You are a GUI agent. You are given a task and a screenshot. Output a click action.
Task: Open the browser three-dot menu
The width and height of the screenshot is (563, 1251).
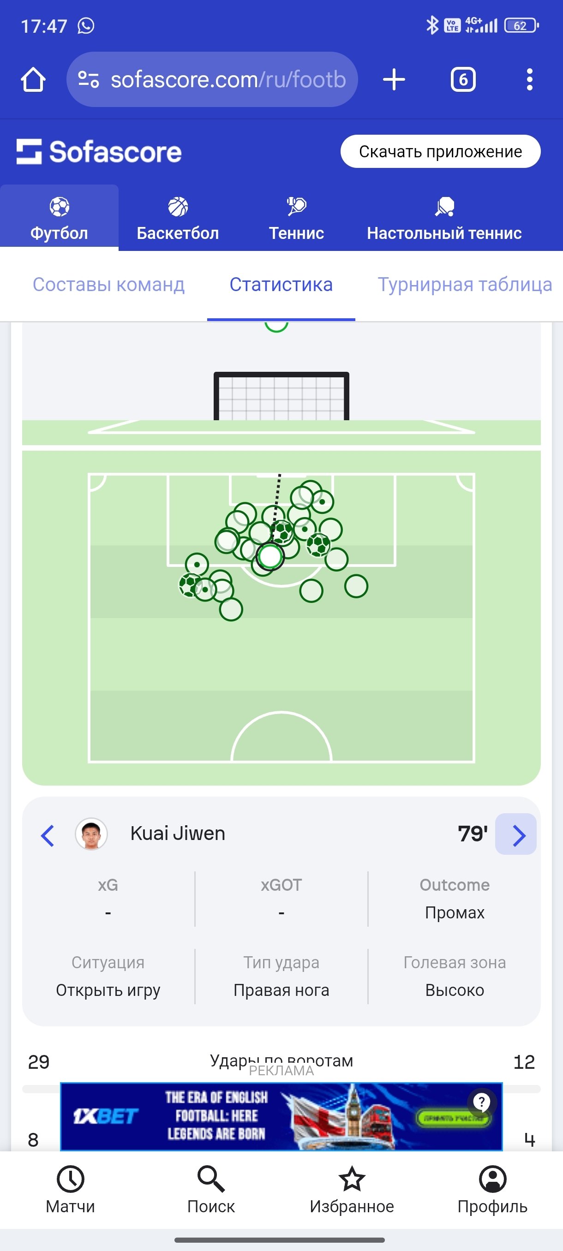(x=529, y=80)
